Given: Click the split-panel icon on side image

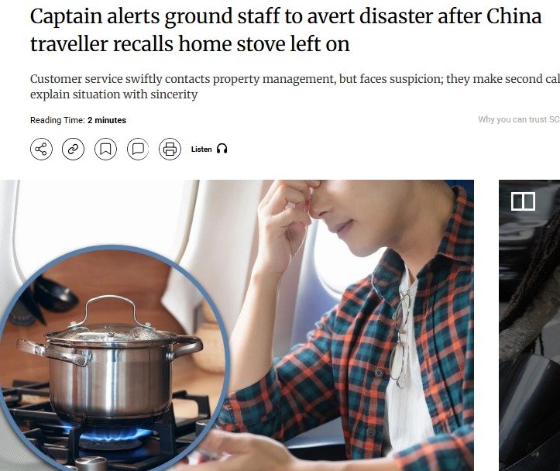Looking at the screenshot, I should click(523, 201).
